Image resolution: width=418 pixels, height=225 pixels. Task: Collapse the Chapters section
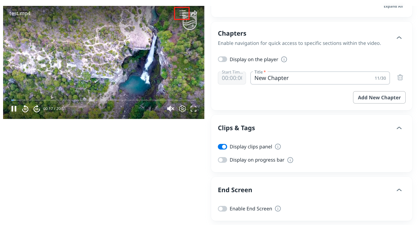[399, 38]
